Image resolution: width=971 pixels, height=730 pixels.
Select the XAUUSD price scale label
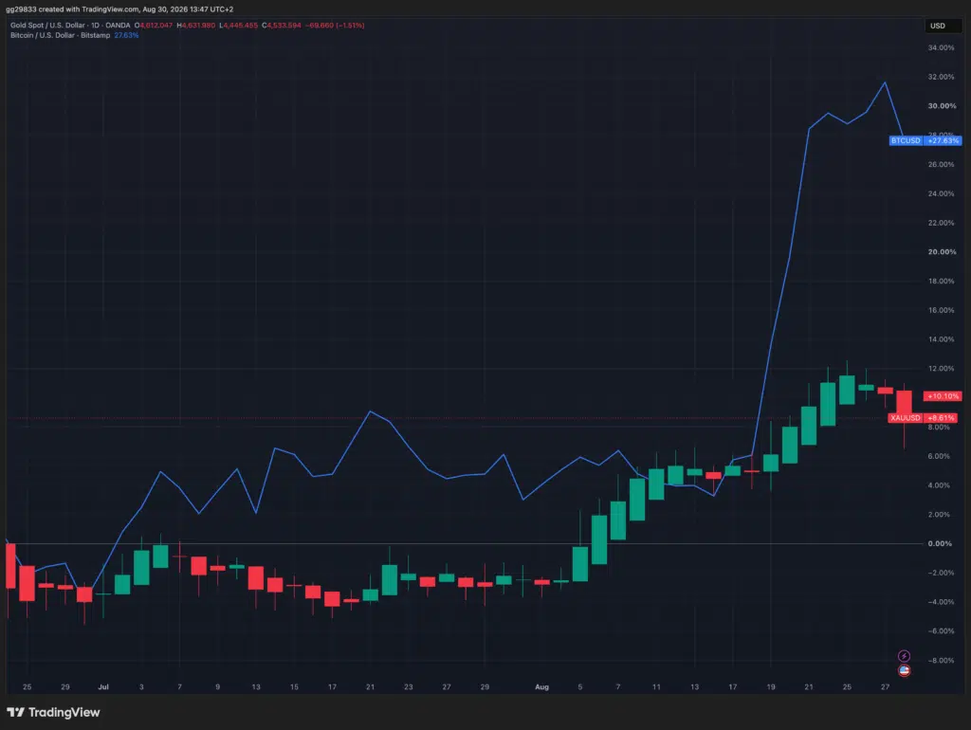tap(905, 418)
